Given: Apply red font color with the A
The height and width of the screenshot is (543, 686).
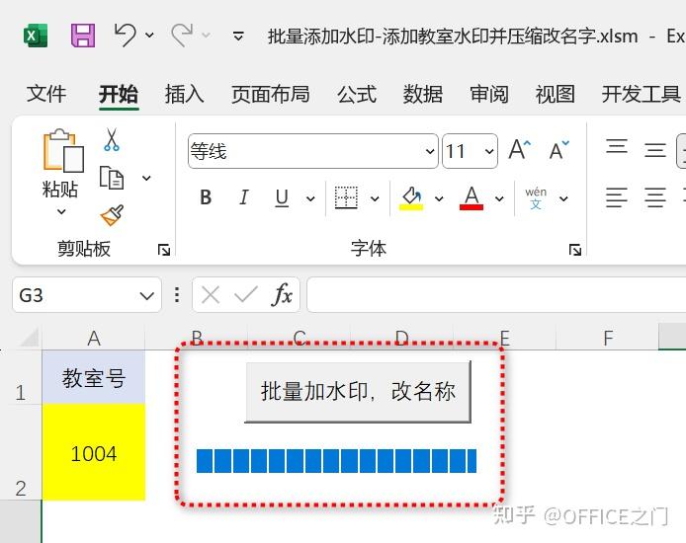Looking at the screenshot, I should pyautogui.click(x=472, y=197).
